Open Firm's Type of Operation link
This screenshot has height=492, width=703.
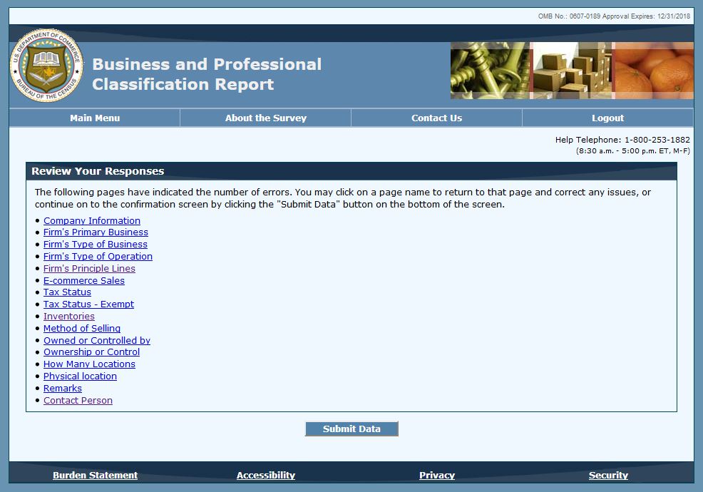tap(98, 257)
